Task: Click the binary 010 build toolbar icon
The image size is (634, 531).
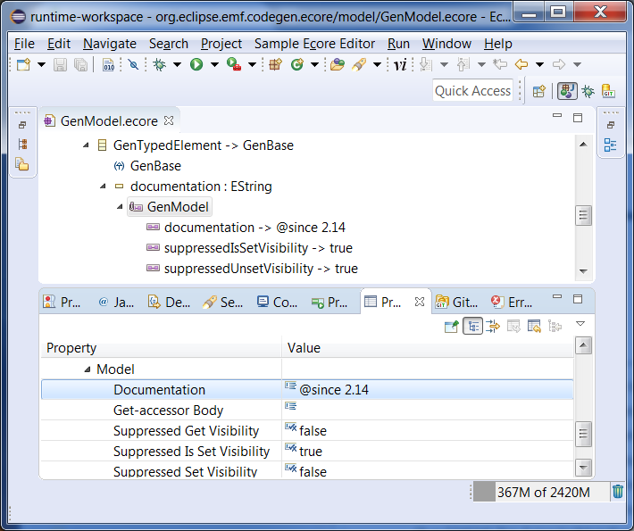Action: point(108,64)
